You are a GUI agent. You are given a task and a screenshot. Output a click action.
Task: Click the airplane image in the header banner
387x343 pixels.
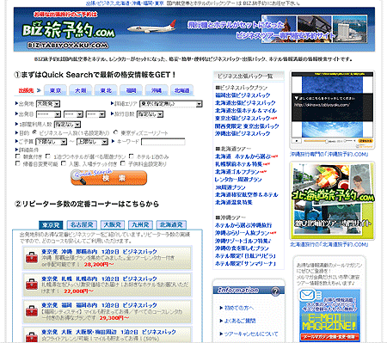point(151,28)
